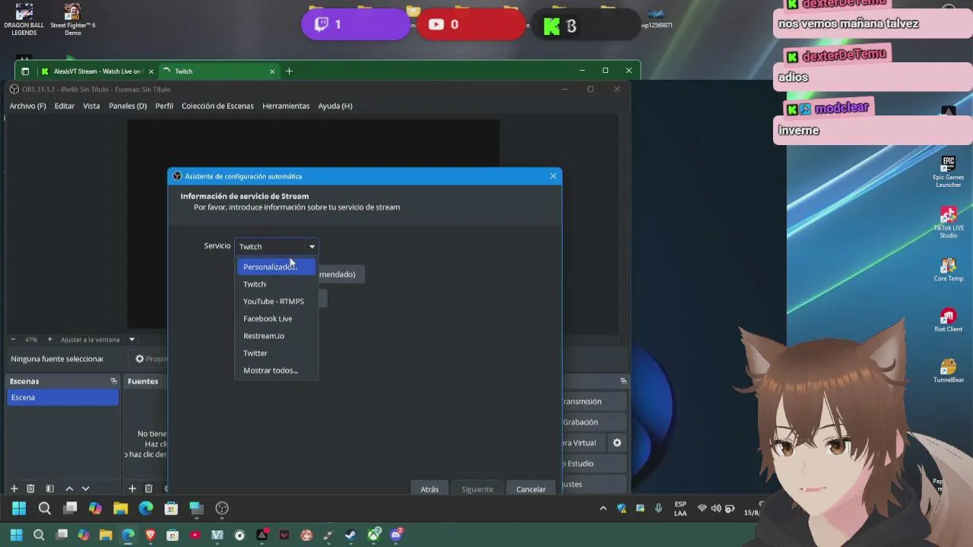Open Steam from the bottom taskbar

click(x=350, y=535)
